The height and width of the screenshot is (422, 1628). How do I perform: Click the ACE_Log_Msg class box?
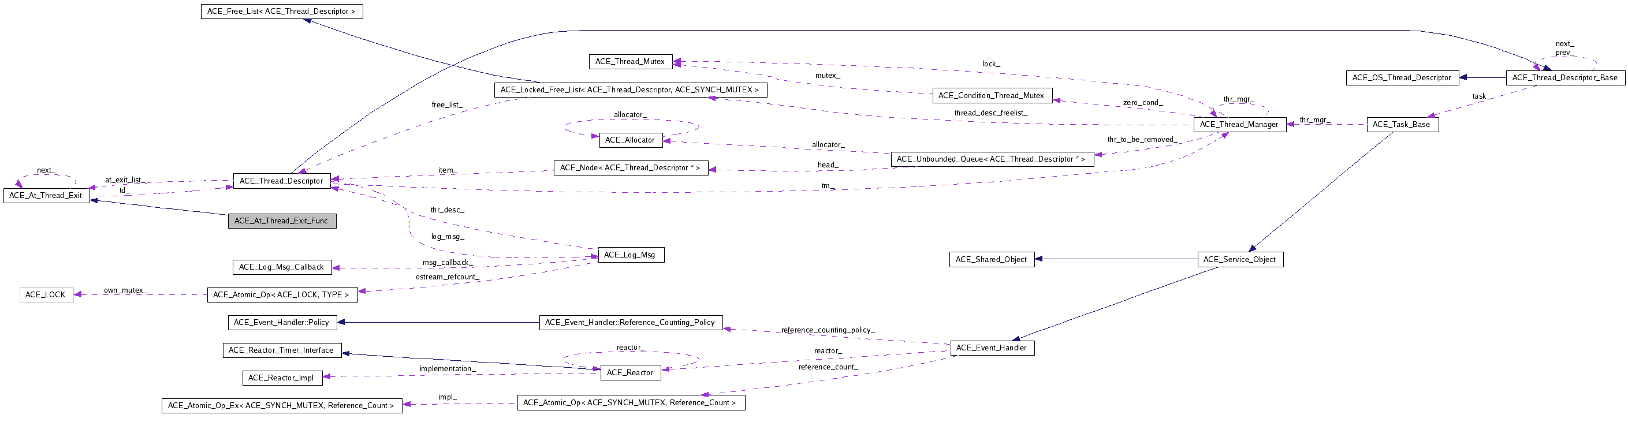630,255
